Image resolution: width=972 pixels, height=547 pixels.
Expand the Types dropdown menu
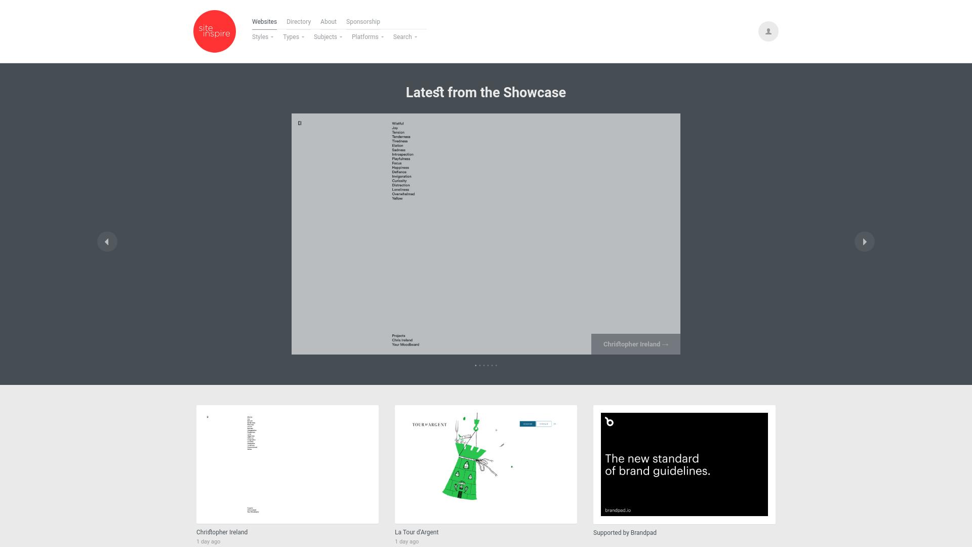[x=293, y=37]
